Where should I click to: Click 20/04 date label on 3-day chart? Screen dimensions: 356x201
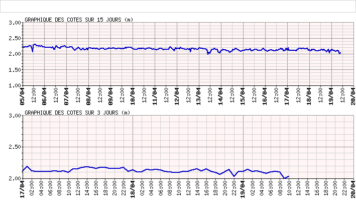coord(353,189)
